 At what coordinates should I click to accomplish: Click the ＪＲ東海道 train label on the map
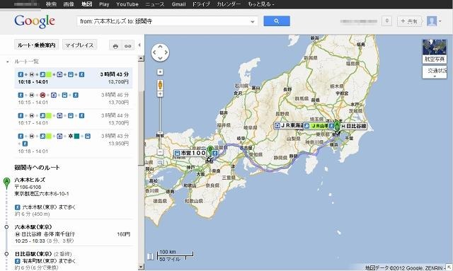point(288,126)
